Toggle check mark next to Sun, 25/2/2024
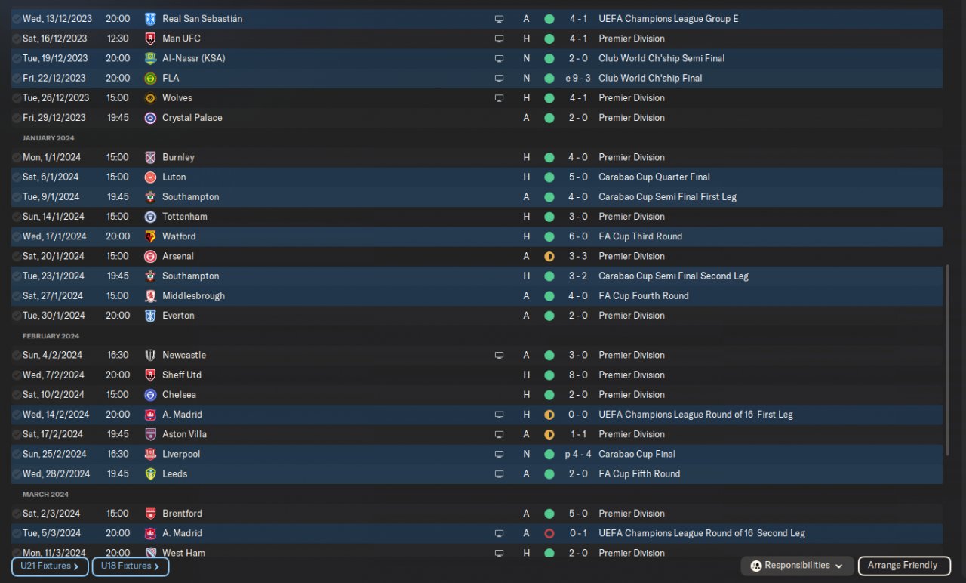Image resolution: width=966 pixels, height=583 pixels. pyautogui.click(x=17, y=455)
